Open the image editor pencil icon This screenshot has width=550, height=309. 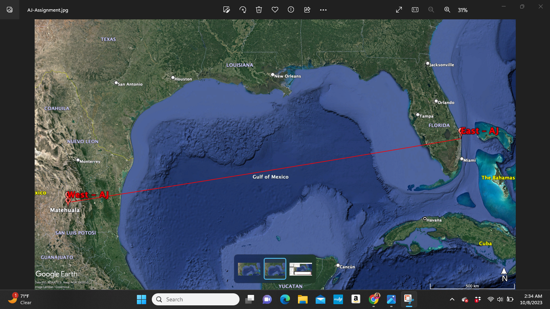[226, 10]
